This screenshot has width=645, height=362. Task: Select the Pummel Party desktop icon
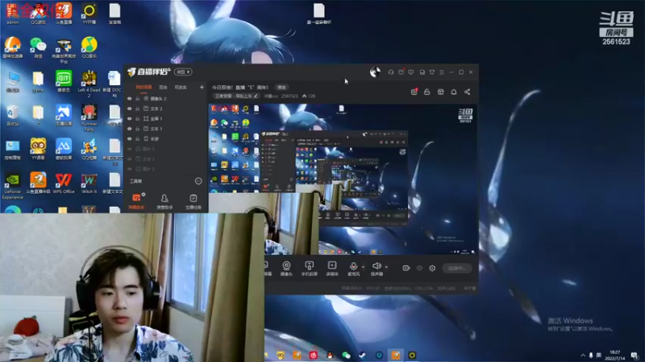(89, 117)
